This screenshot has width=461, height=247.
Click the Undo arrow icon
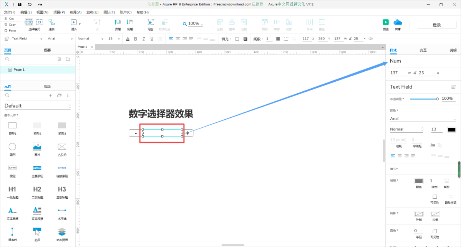30,4
